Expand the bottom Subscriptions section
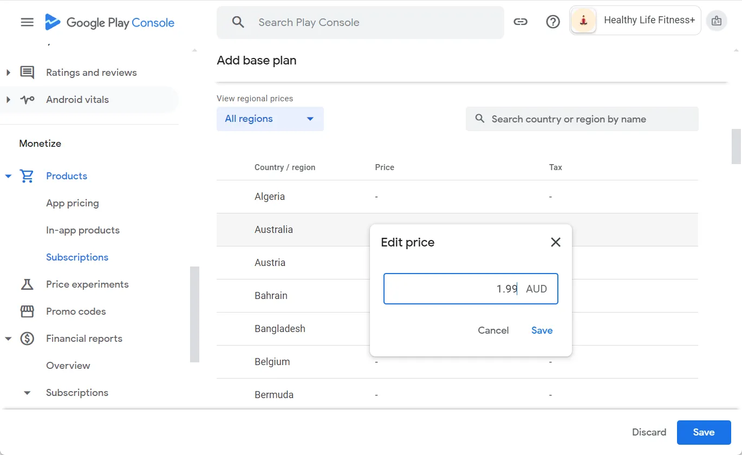 [x=27, y=392]
